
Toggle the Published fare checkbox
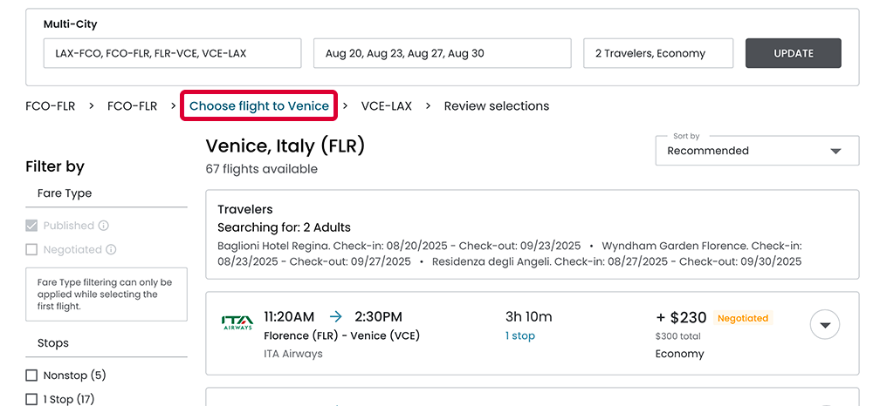click(x=32, y=226)
